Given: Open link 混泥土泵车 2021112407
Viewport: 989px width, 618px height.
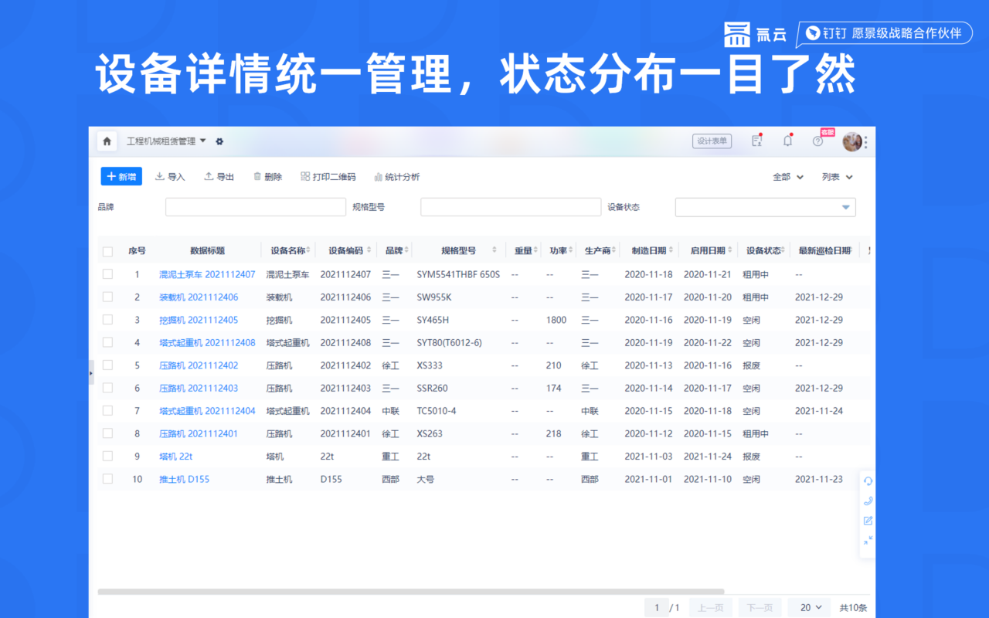Looking at the screenshot, I should (207, 274).
